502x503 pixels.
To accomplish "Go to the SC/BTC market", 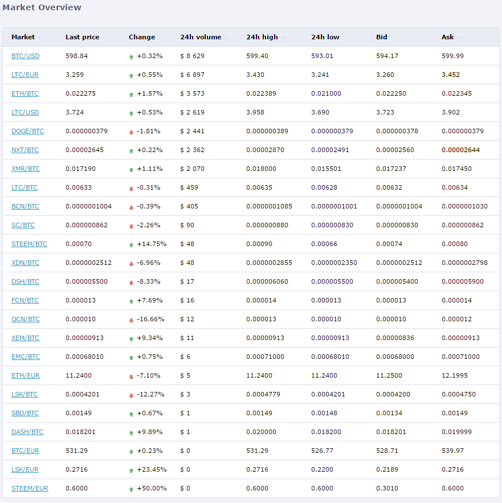I will pyautogui.click(x=23, y=225).
